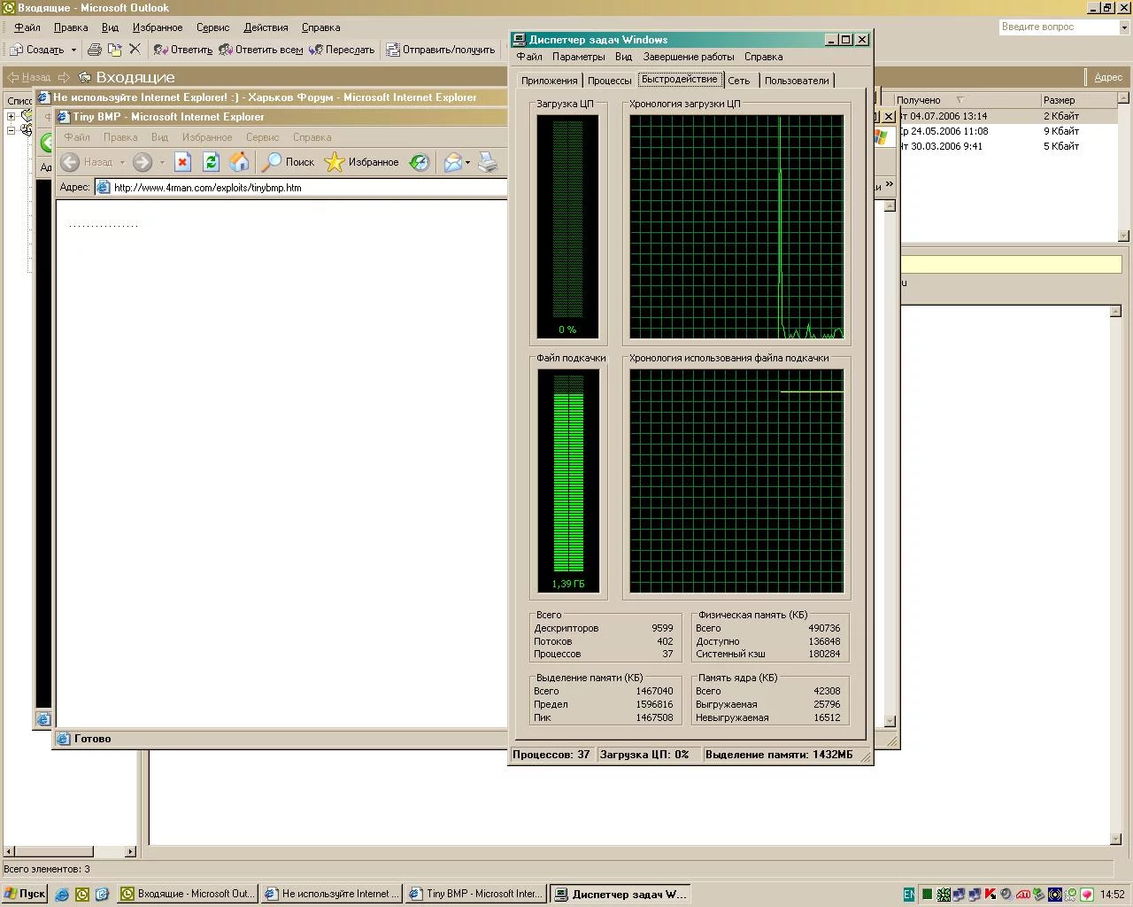The image size is (1133, 907).
Task: Click Ответить всем (Reply all) in Outlook
Action: pos(261,50)
